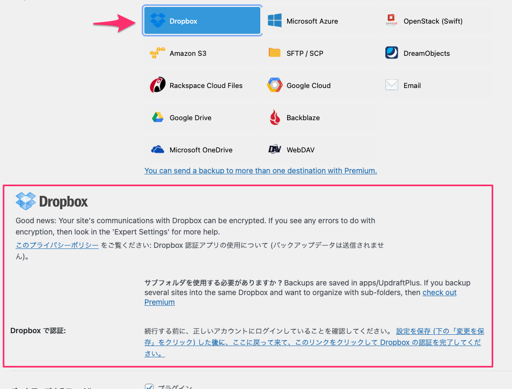Select WebDAV storage label
Screen dimensions: 512x389
pyautogui.click(x=301, y=150)
